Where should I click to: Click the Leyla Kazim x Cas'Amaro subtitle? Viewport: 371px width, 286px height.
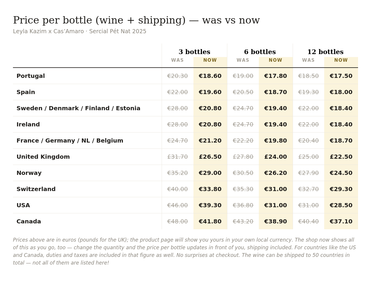[x=79, y=31]
